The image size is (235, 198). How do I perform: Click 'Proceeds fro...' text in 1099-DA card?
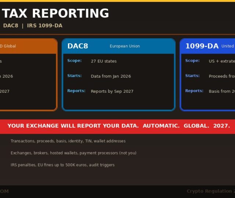(x=222, y=76)
